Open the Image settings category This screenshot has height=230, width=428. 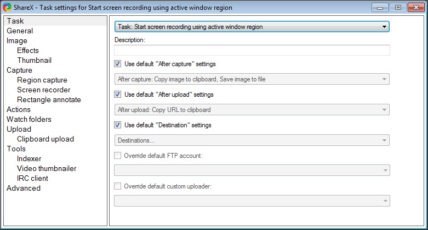click(x=17, y=41)
